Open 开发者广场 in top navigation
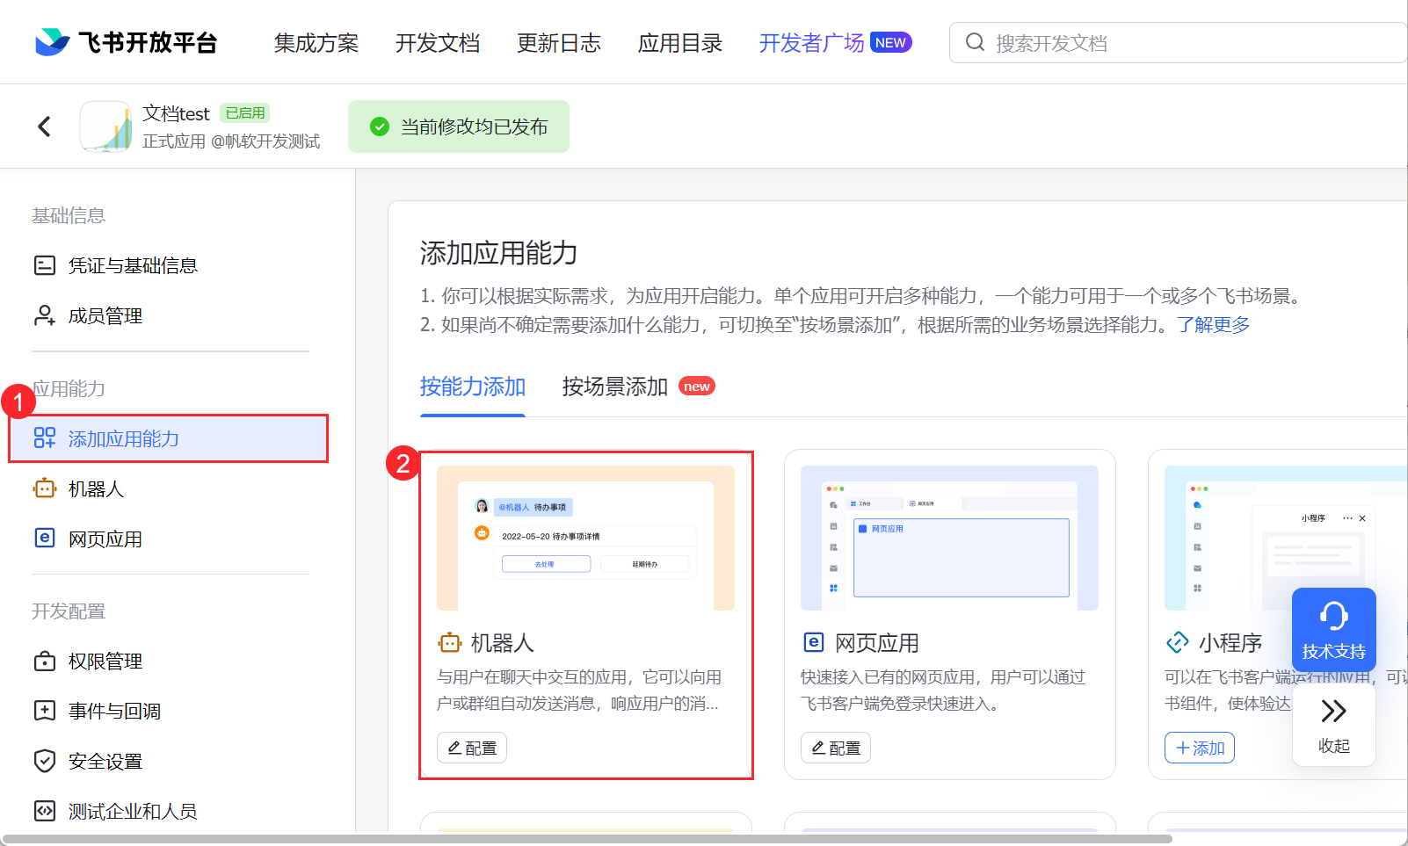This screenshot has height=846, width=1408. point(811,43)
